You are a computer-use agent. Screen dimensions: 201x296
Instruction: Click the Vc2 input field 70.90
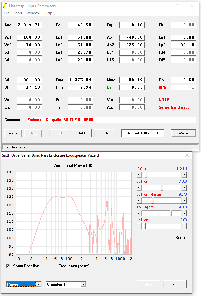pos(29,45)
